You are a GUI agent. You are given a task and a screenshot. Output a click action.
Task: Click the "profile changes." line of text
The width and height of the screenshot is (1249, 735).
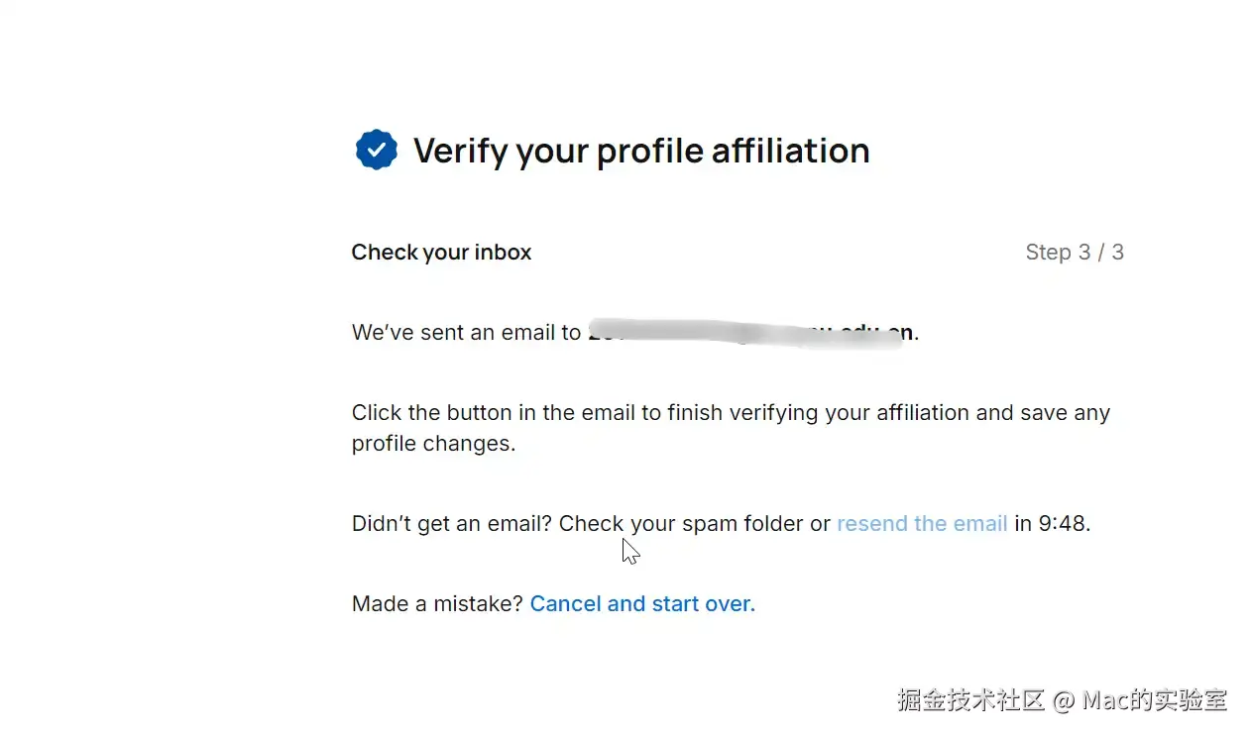[x=433, y=444]
